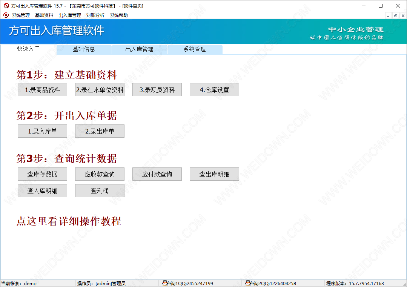Switch to the 出入库管理 tab
Image resolution: width=407 pixels, height=287 pixels.
[x=140, y=49]
